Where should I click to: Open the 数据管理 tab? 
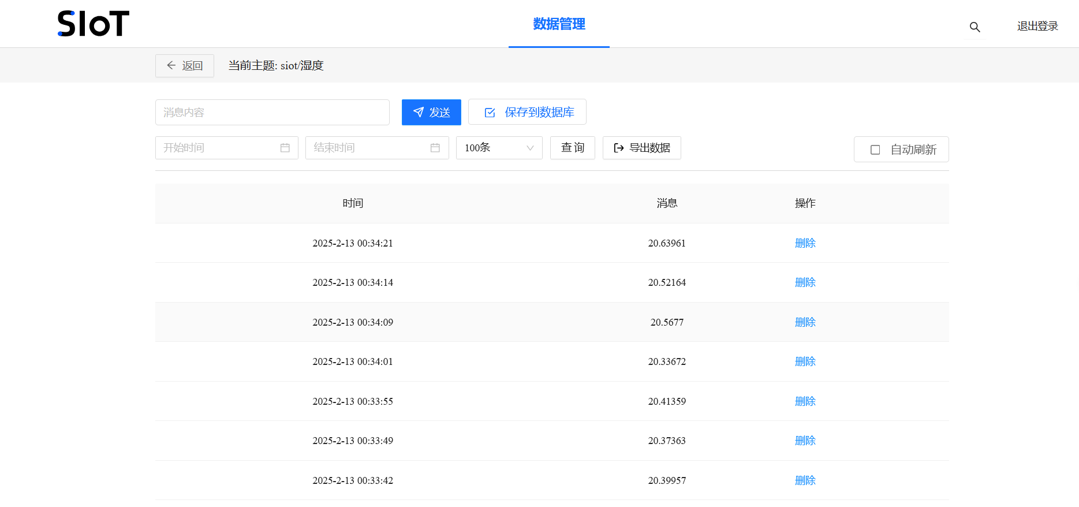(x=559, y=24)
